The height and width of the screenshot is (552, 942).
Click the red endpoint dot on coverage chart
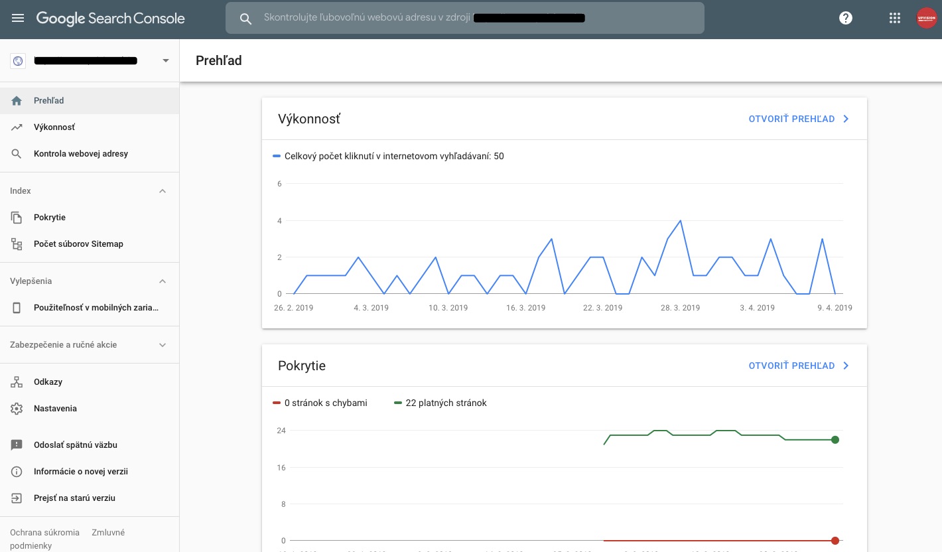835,541
